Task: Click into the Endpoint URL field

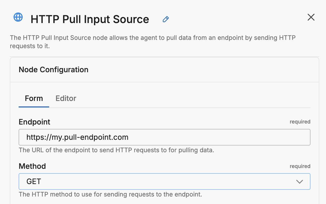Action: [x=165, y=137]
